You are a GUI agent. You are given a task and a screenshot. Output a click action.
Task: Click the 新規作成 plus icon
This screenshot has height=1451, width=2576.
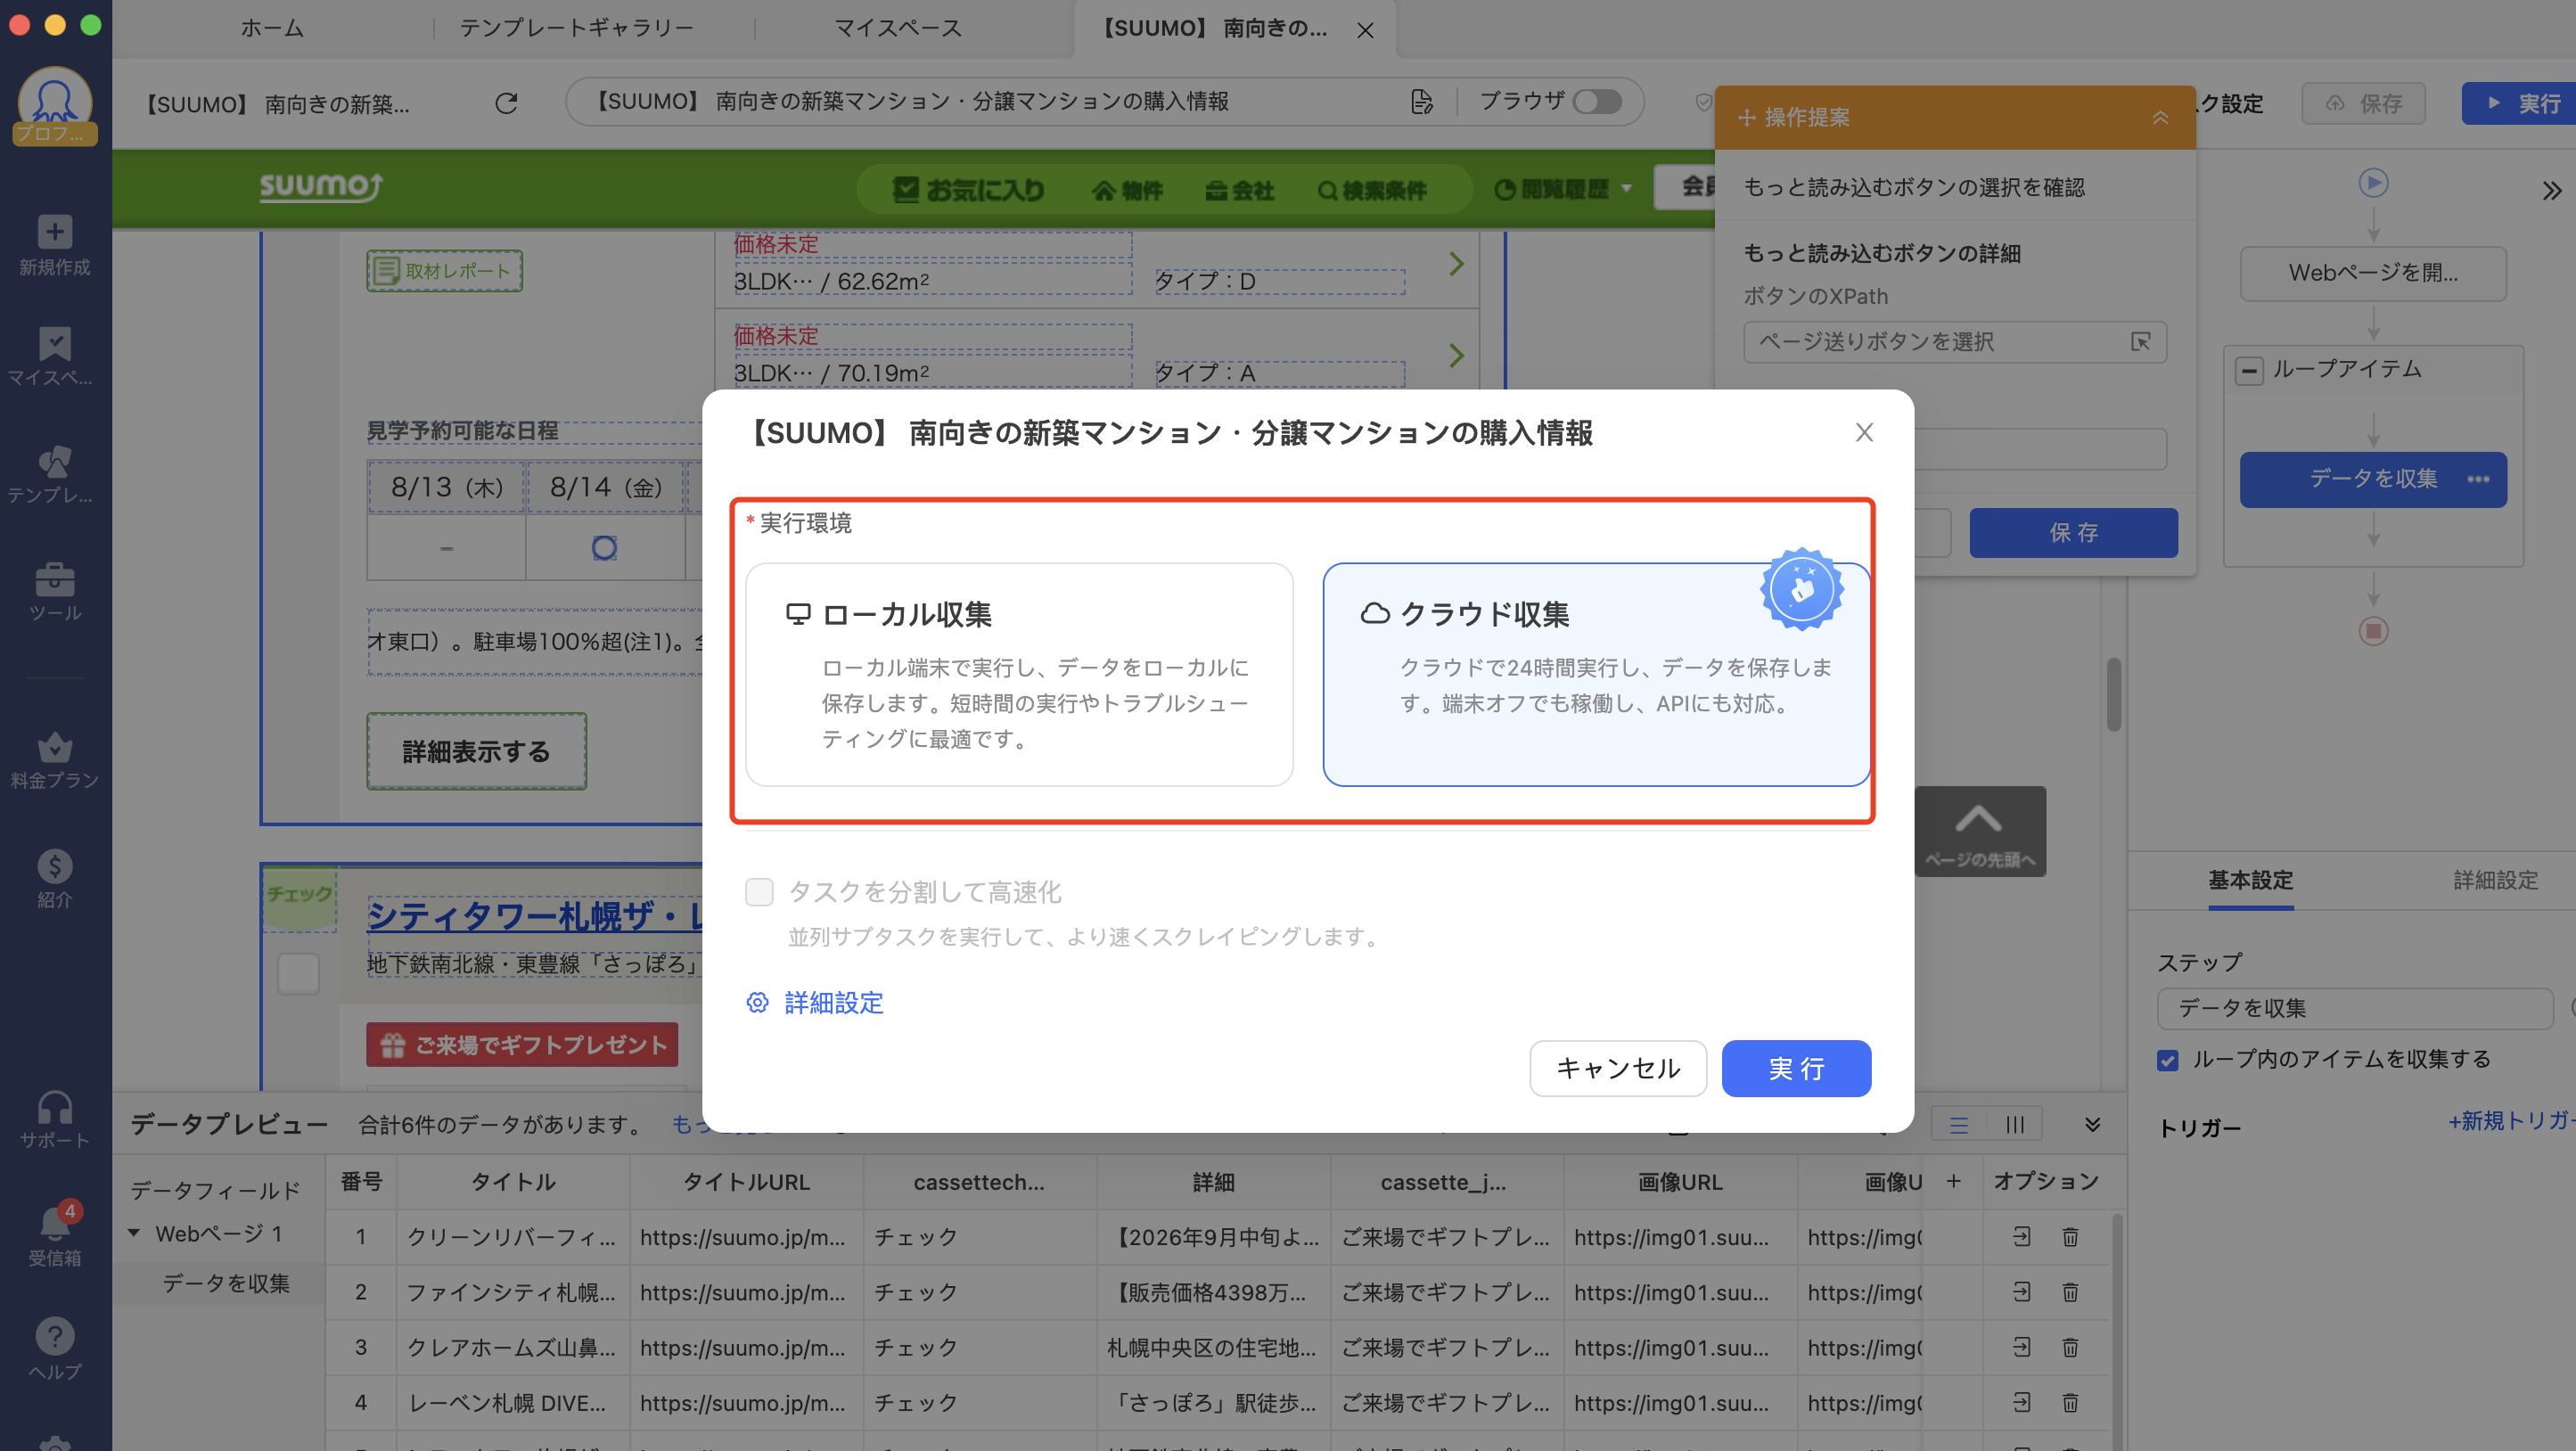click(x=55, y=231)
